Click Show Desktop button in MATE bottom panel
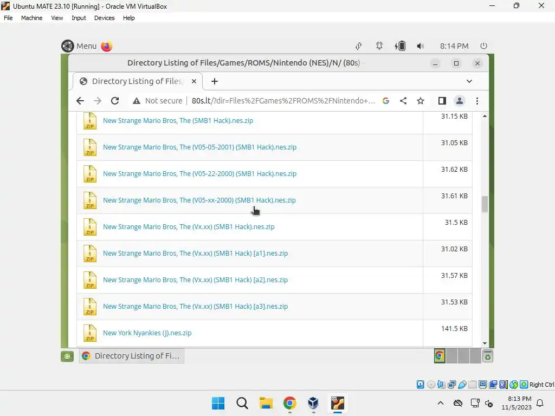This screenshot has height=416, width=555. pos(67,356)
